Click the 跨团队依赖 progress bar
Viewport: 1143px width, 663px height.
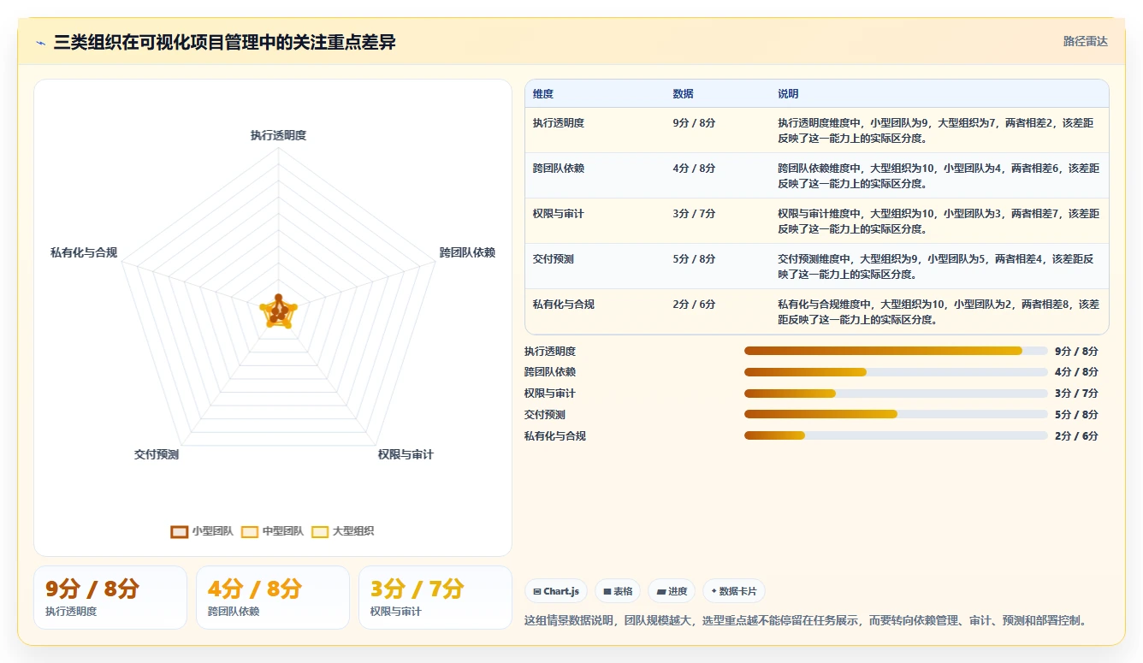coord(896,372)
